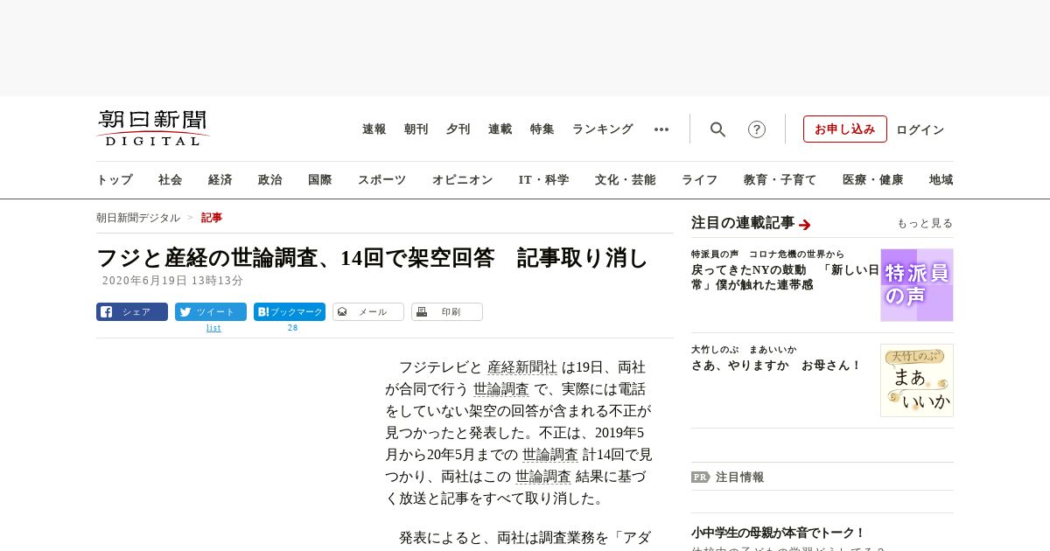Go to ライフ section

tap(700, 180)
